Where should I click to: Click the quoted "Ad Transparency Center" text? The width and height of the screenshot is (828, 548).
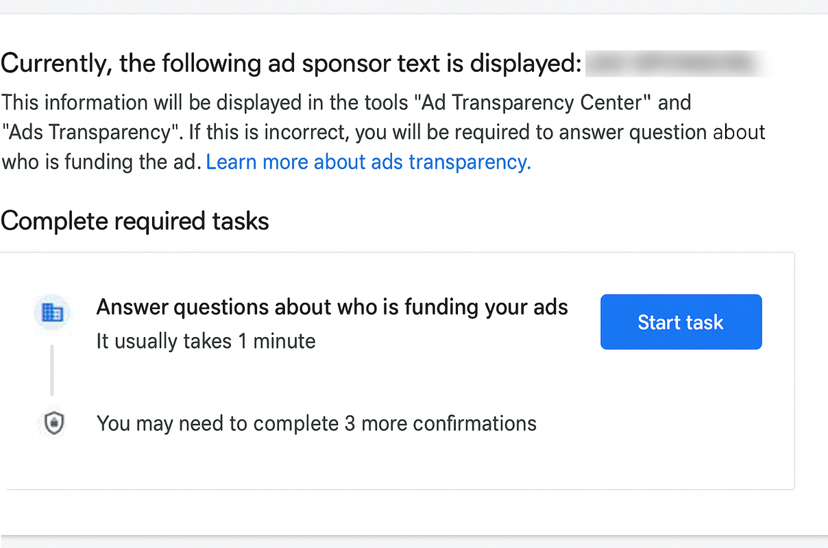tap(533, 103)
